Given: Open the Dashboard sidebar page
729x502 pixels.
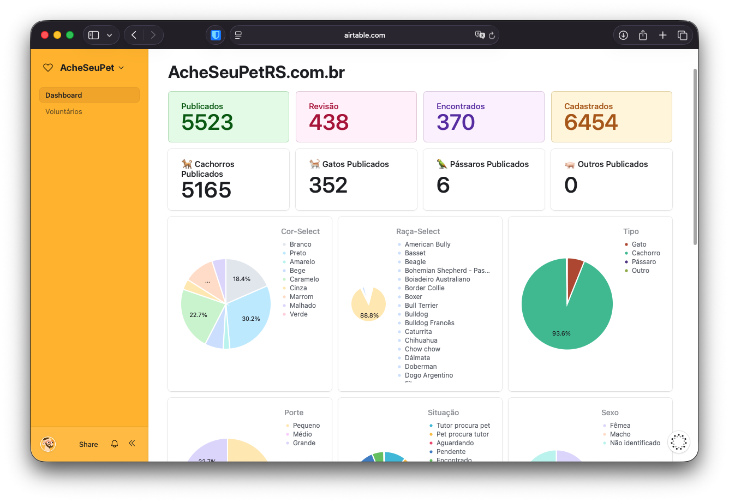Looking at the screenshot, I should point(89,95).
